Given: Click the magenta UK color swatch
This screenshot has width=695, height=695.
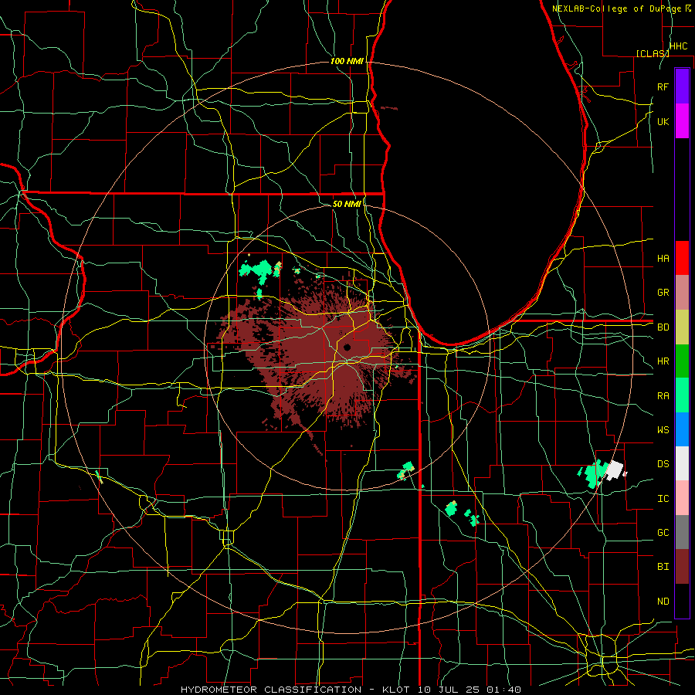Looking at the screenshot, I should [682, 121].
